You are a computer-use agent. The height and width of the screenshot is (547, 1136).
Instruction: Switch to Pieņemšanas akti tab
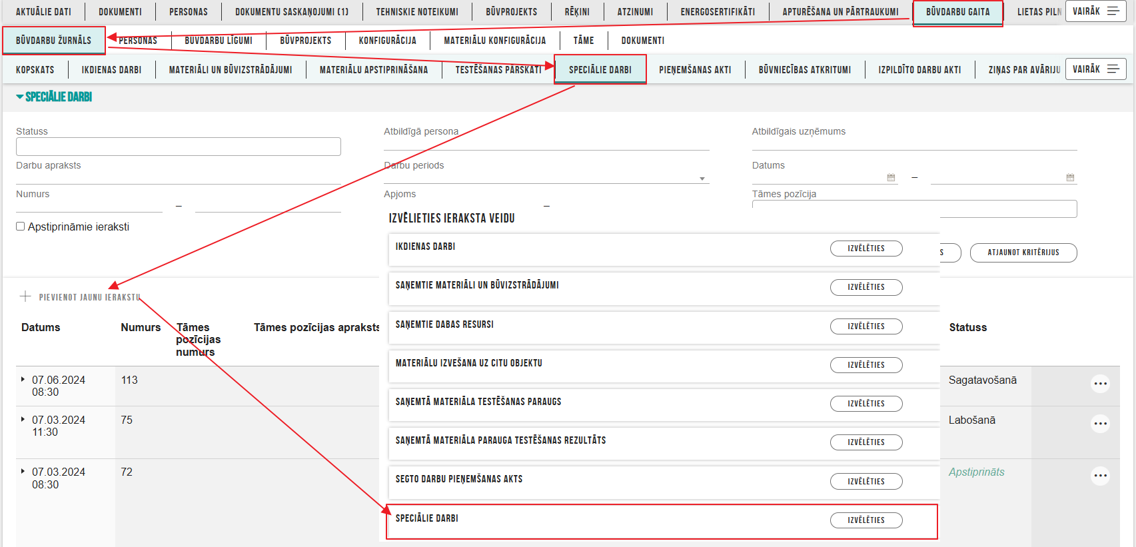tap(695, 69)
